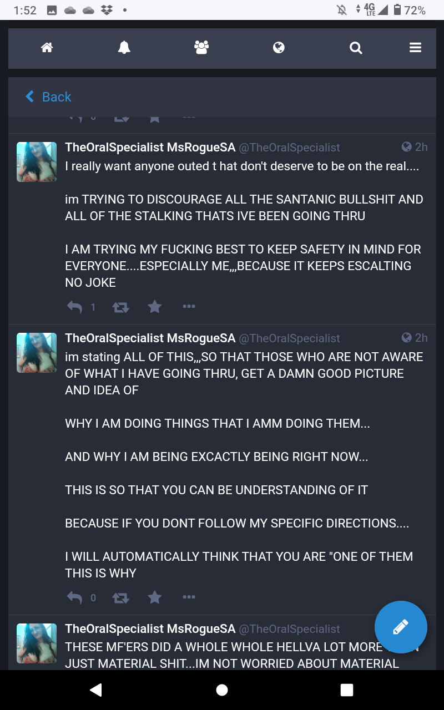Open the local community users icon
This screenshot has width=444, height=710.
pos(201,48)
